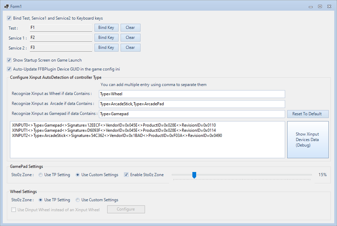This screenshot has height=226, width=337.
Task: Click the Form1 window icon
Action: pyautogui.click(x=7, y=7)
